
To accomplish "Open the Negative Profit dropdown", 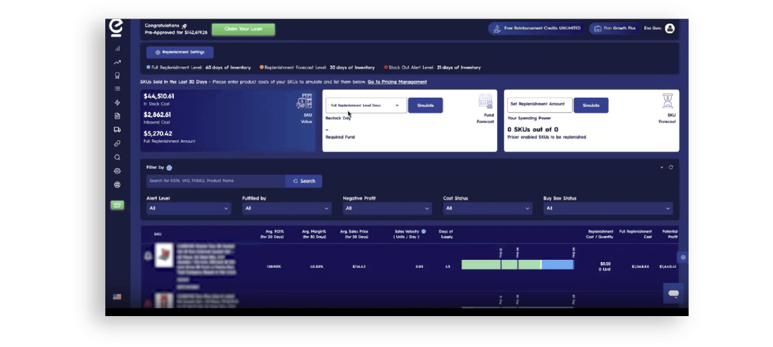I will coord(387,208).
